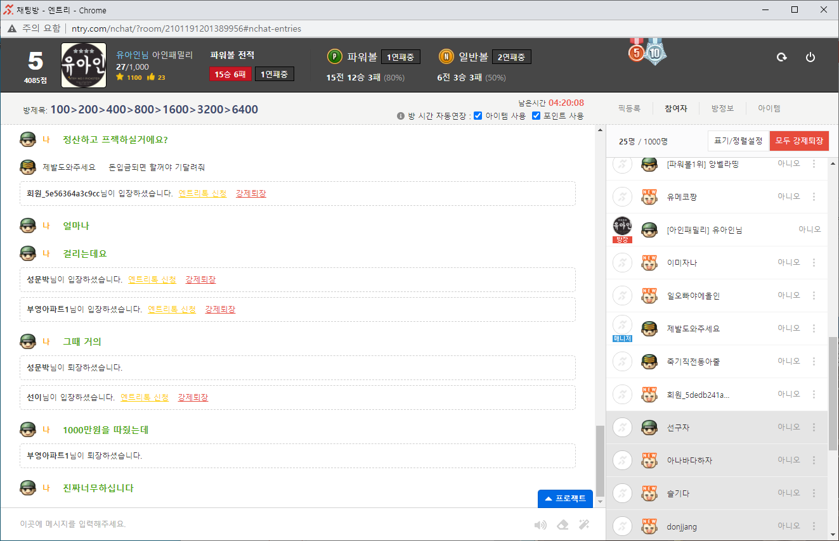
Task: Toggle the 포인트 사용 checkbox
Action: coord(536,116)
